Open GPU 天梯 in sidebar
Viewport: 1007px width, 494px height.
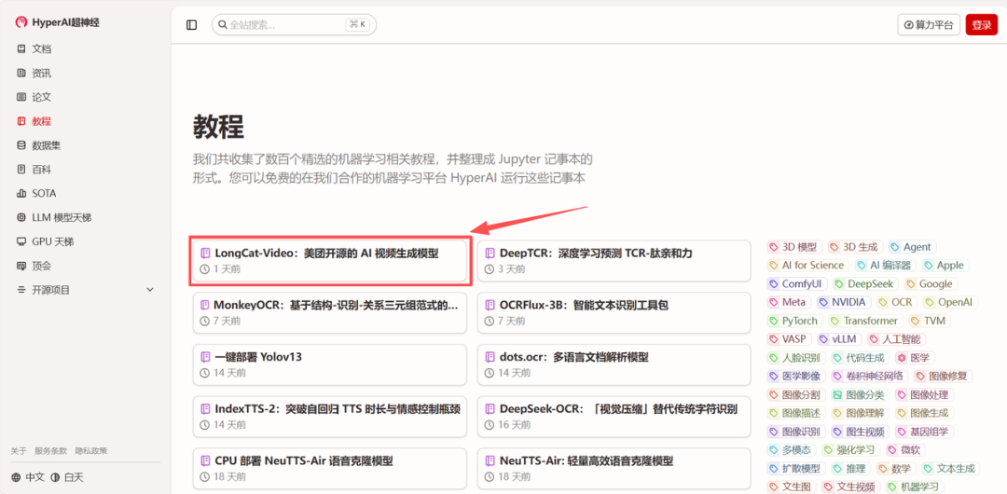pyautogui.click(x=52, y=241)
